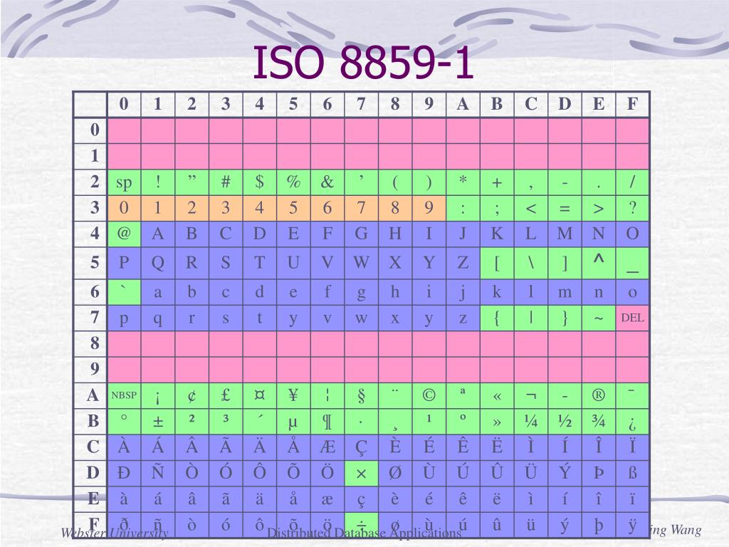Pick the "§" section sign cell
Image resolution: width=729 pixels, height=547 pixels.
click(361, 396)
